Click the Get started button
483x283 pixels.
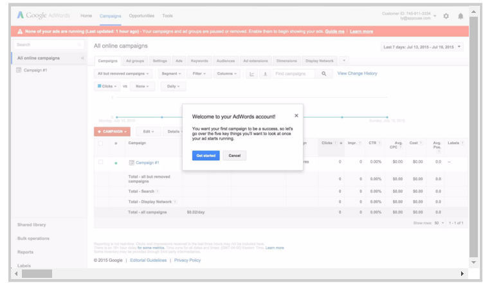click(206, 156)
